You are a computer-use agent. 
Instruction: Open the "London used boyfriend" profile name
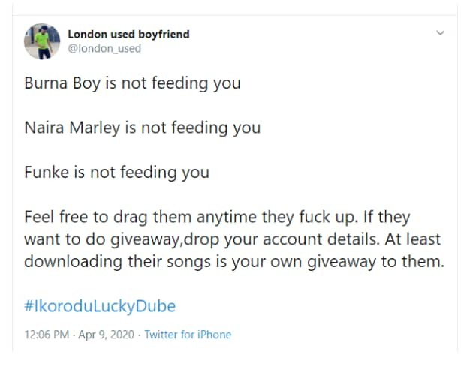point(128,34)
